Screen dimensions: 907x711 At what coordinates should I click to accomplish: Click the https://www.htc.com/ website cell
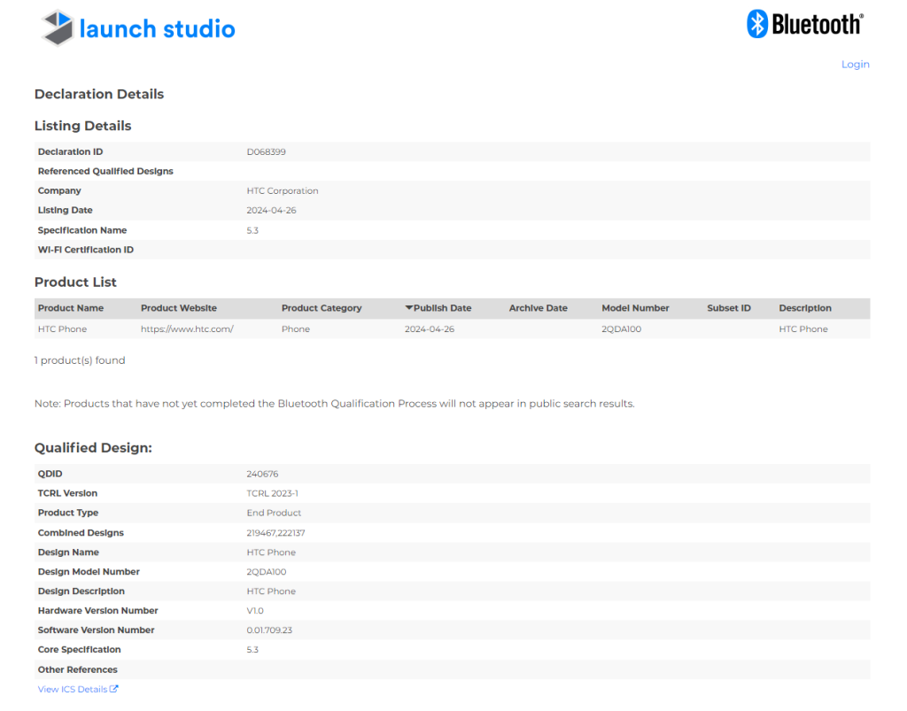[187, 328]
